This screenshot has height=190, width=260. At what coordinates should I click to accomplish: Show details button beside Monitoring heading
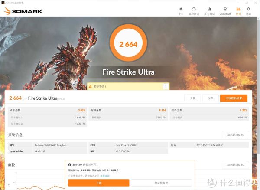coord(235,164)
